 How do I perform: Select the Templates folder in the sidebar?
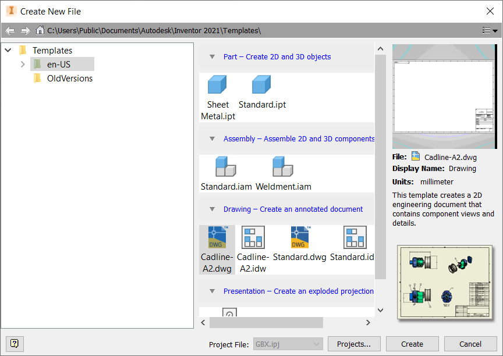coord(53,50)
